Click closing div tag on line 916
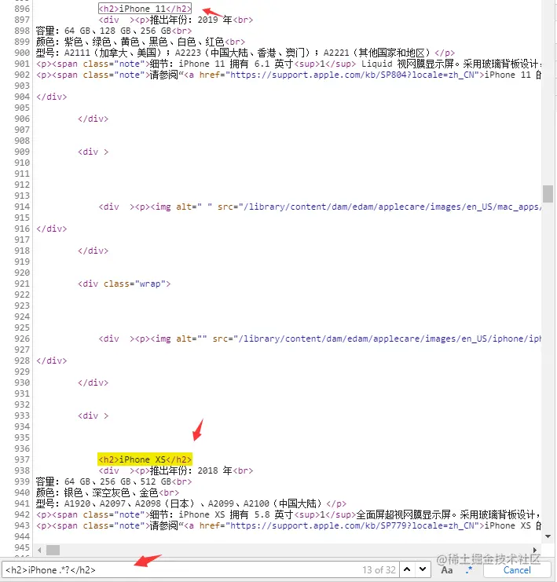The image size is (557, 582). [x=52, y=229]
